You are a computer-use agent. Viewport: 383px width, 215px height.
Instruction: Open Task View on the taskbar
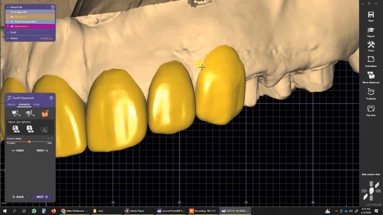24,211
